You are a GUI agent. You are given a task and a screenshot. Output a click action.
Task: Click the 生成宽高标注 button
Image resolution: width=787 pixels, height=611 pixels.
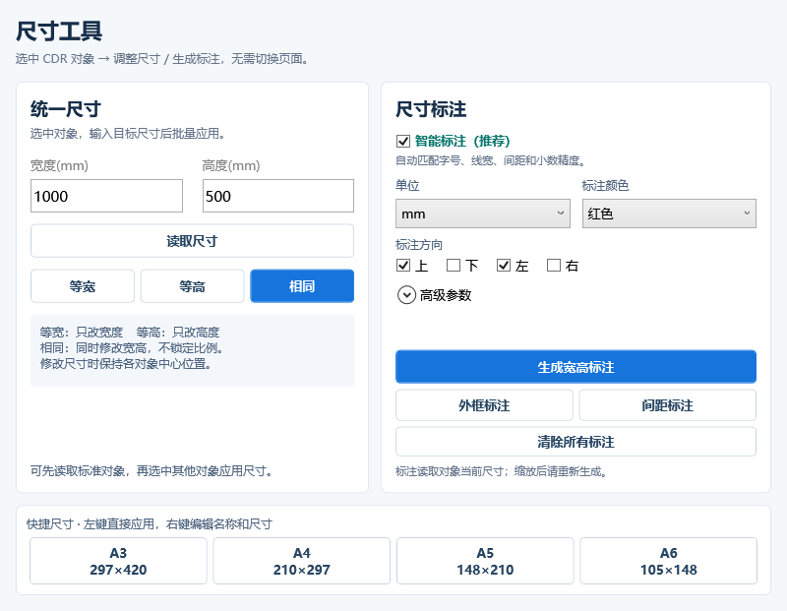coord(575,367)
